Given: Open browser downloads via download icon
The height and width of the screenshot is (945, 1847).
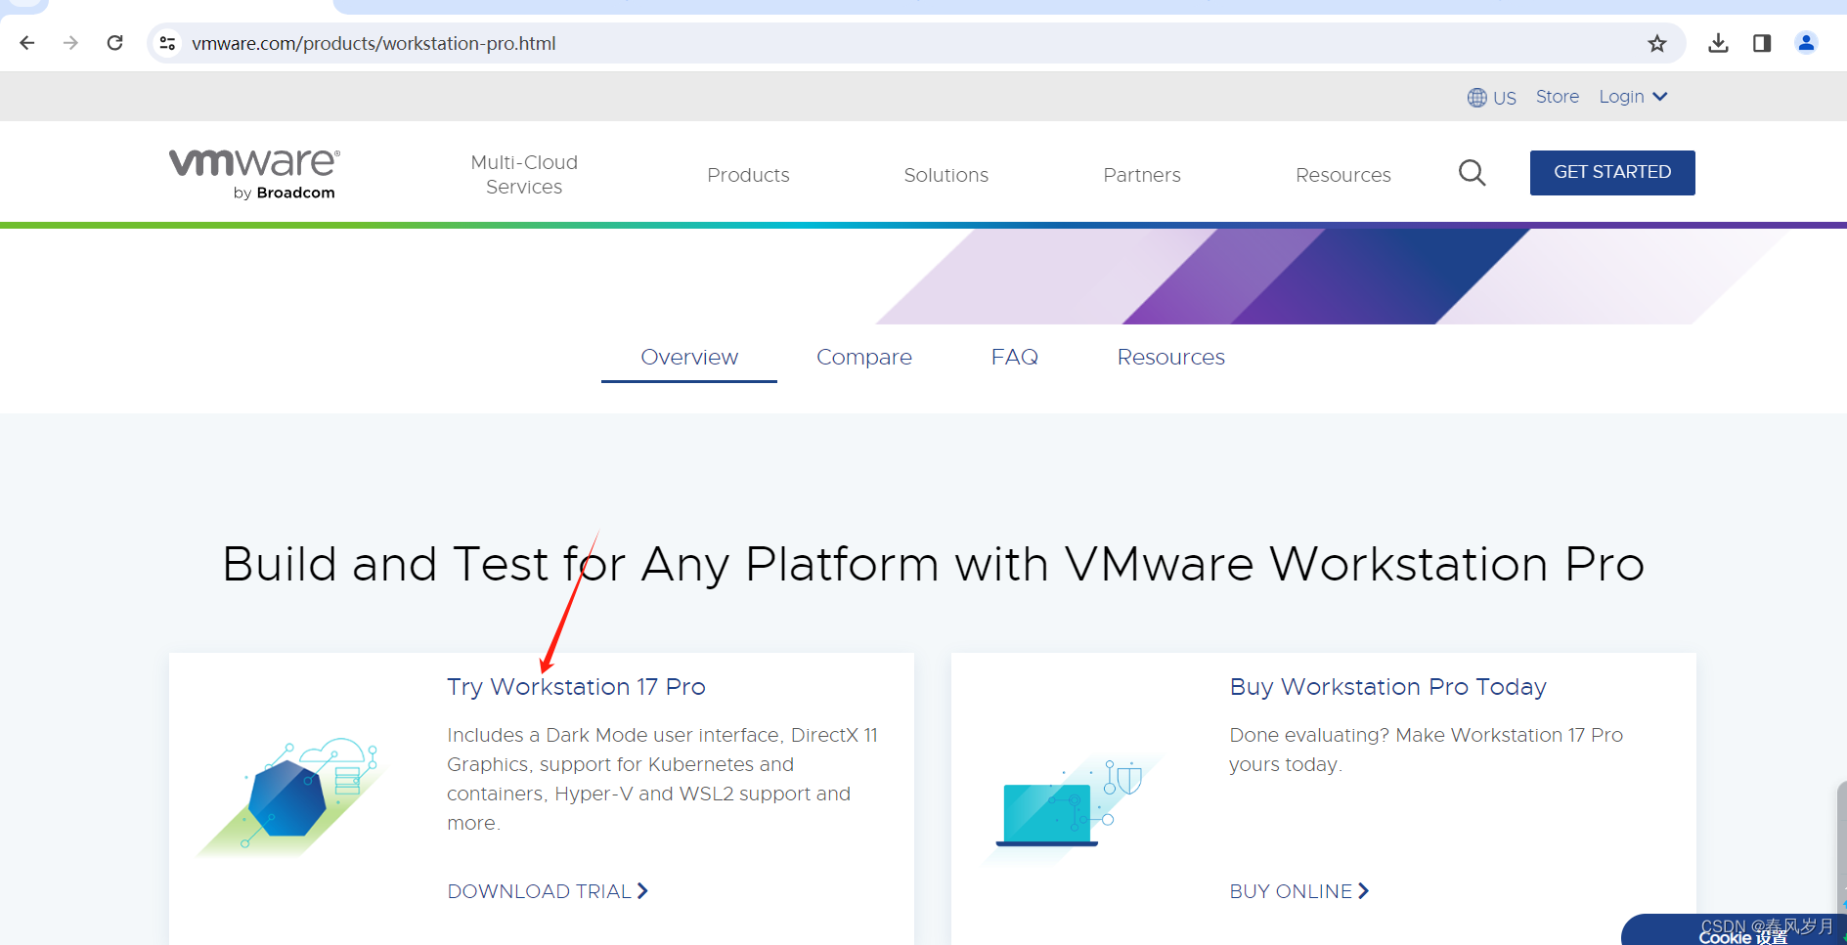Looking at the screenshot, I should pyautogui.click(x=1718, y=43).
